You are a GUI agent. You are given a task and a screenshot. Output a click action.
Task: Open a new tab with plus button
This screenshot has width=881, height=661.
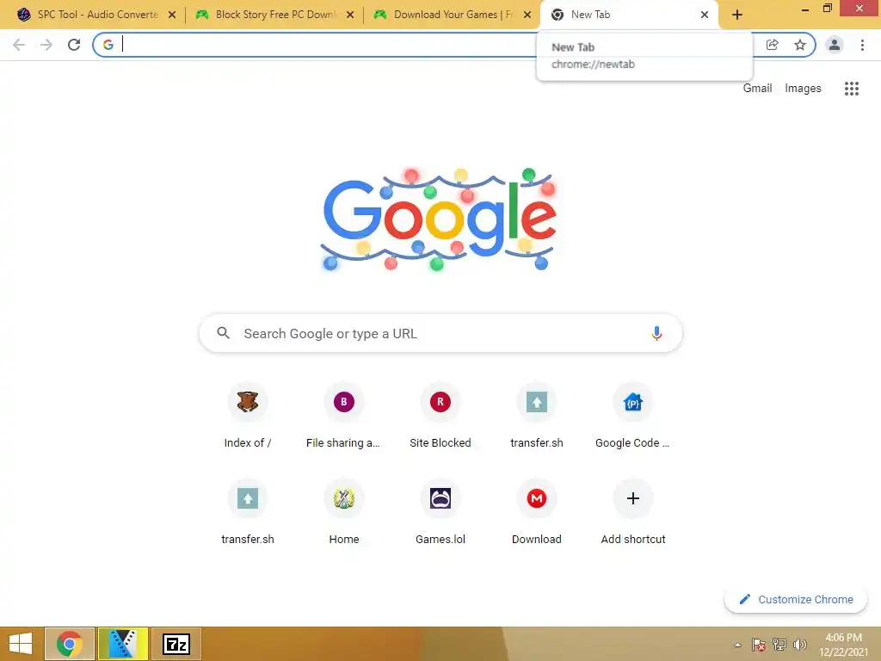tap(737, 15)
